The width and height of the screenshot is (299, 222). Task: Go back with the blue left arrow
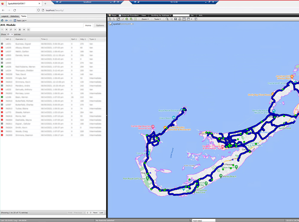(x=6, y=20)
